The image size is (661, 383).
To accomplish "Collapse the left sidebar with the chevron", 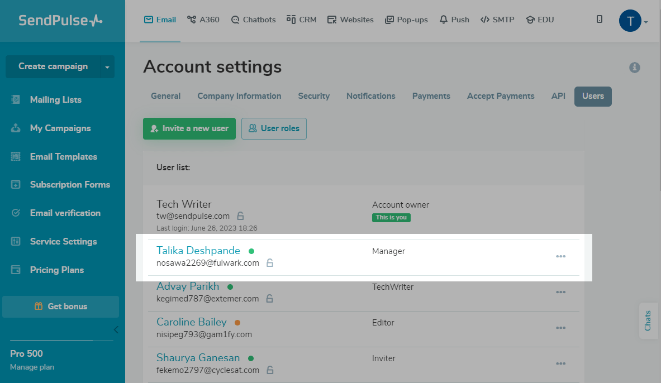I will 116,329.
